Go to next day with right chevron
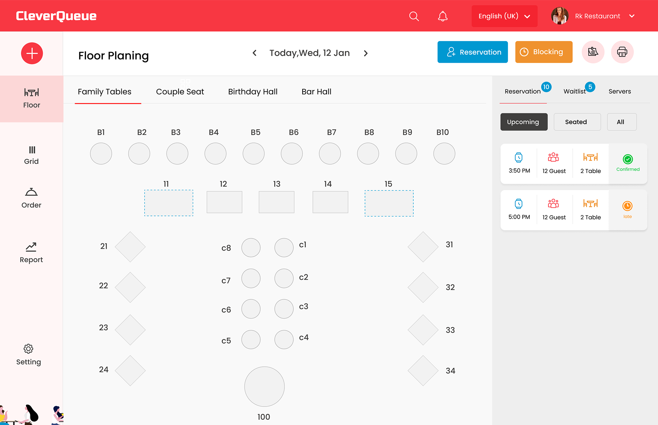This screenshot has height=425, width=658. 366,53
